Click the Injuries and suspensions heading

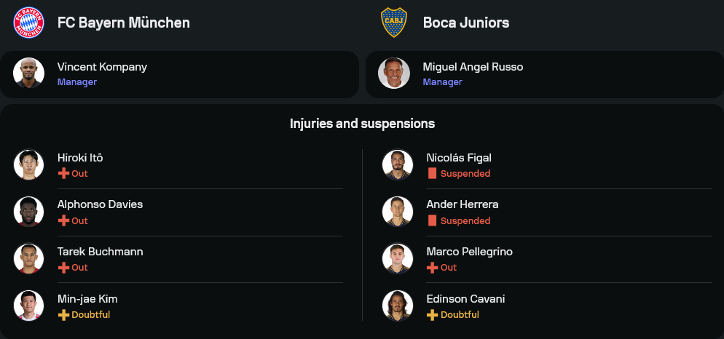[x=362, y=124]
